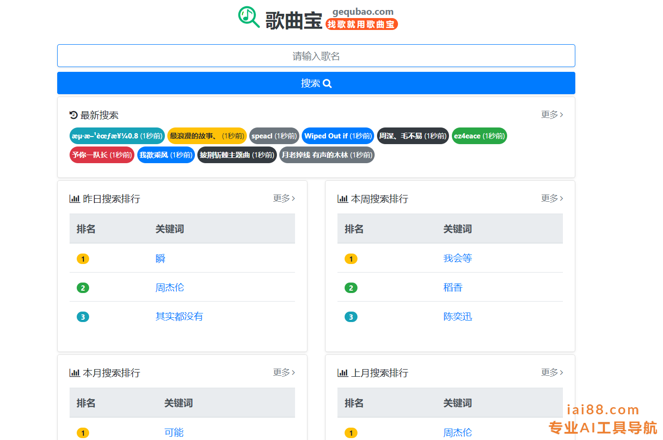Click the bar chart icon beside 上月搜索排行

coord(342,373)
